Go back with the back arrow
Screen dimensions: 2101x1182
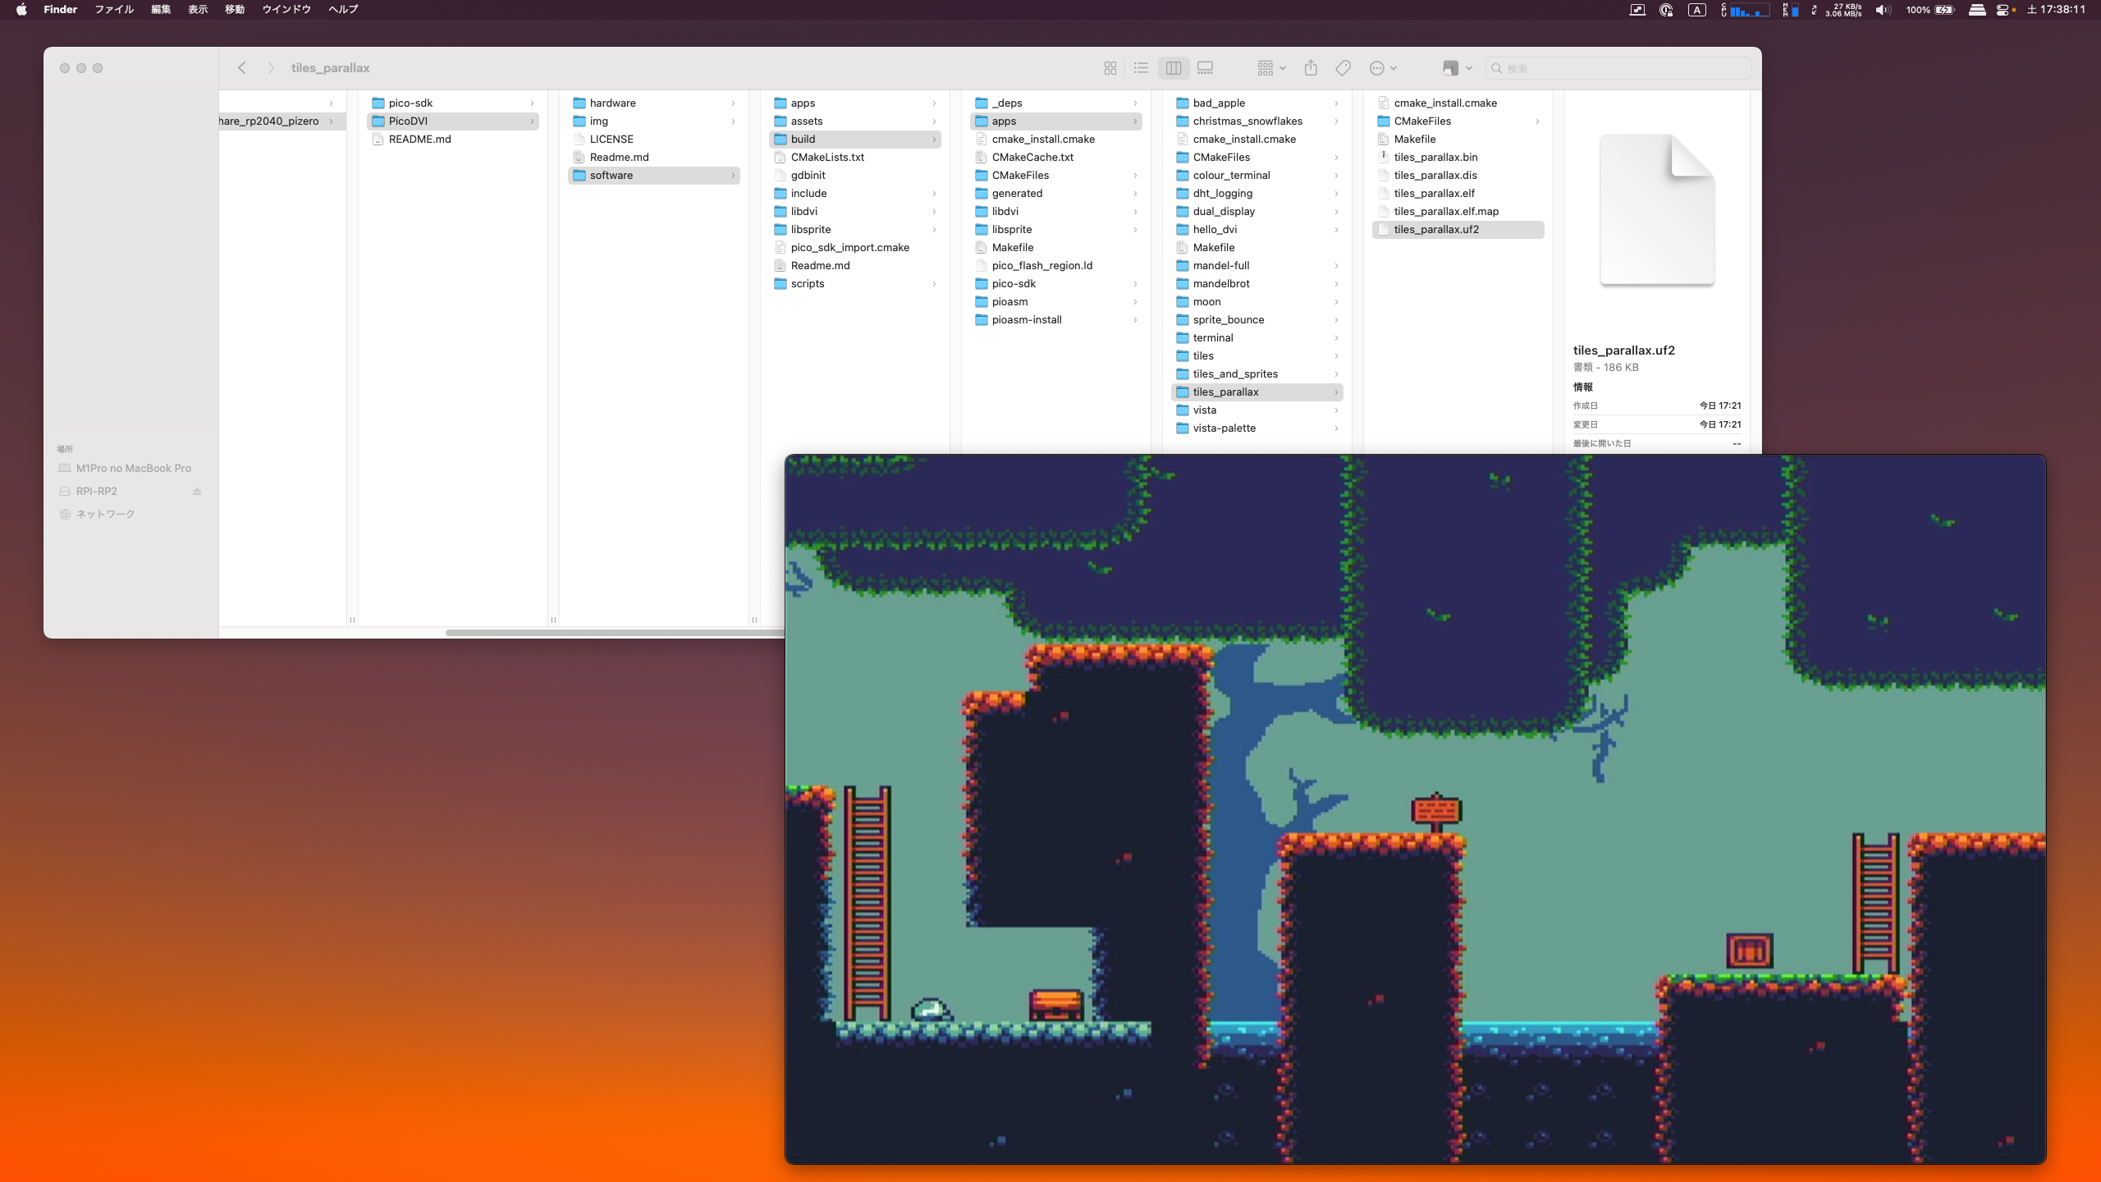click(x=242, y=68)
